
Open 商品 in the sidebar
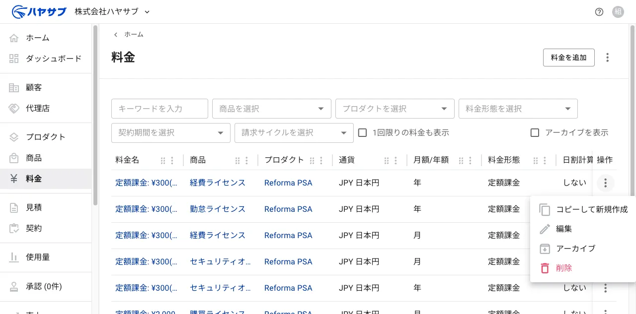(x=46, y=158)
